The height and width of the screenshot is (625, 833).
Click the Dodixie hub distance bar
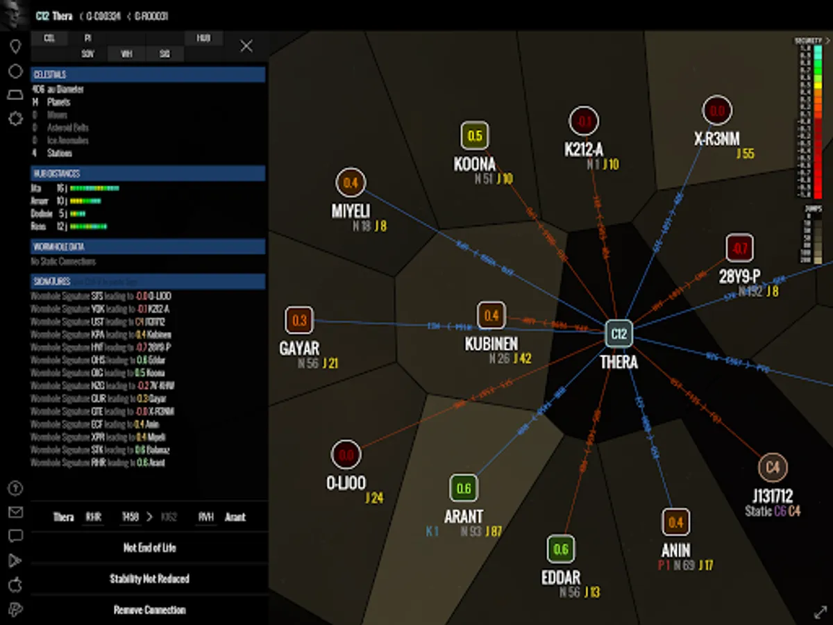78,213
